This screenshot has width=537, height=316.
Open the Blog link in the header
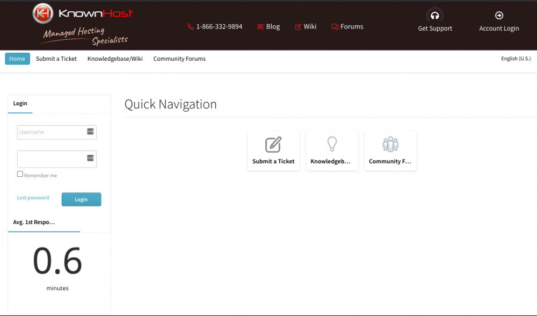[x=273, y=27]
